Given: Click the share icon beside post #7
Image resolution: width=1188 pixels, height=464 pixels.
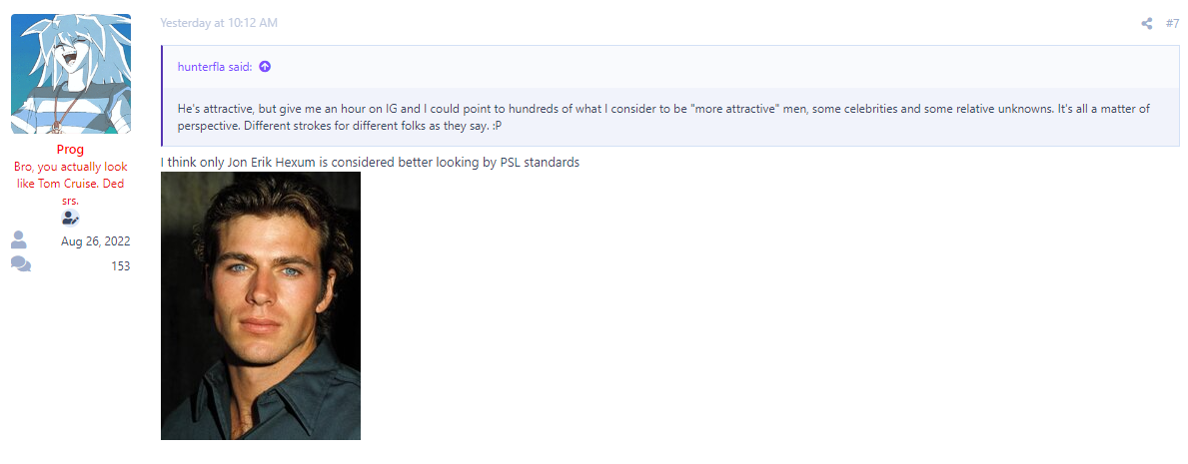Looking at the screenshot, I should click(x=1146, y=24).
